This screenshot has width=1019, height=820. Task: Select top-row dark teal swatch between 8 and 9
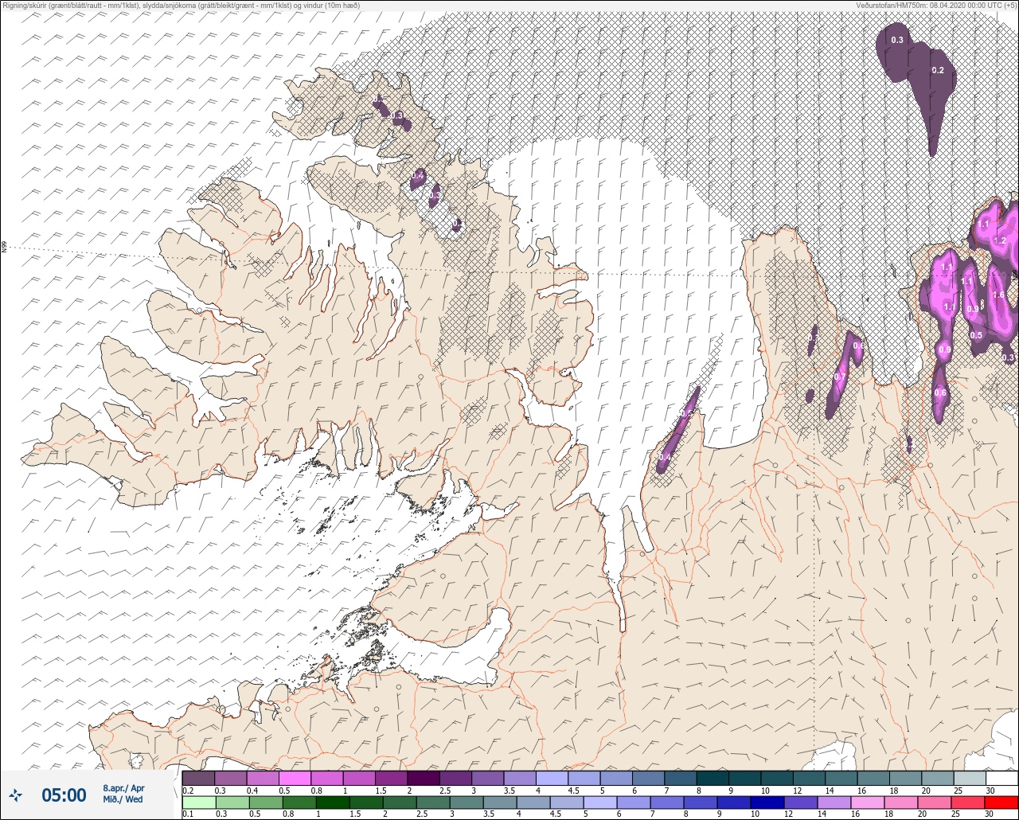click(x=713, y=778)
